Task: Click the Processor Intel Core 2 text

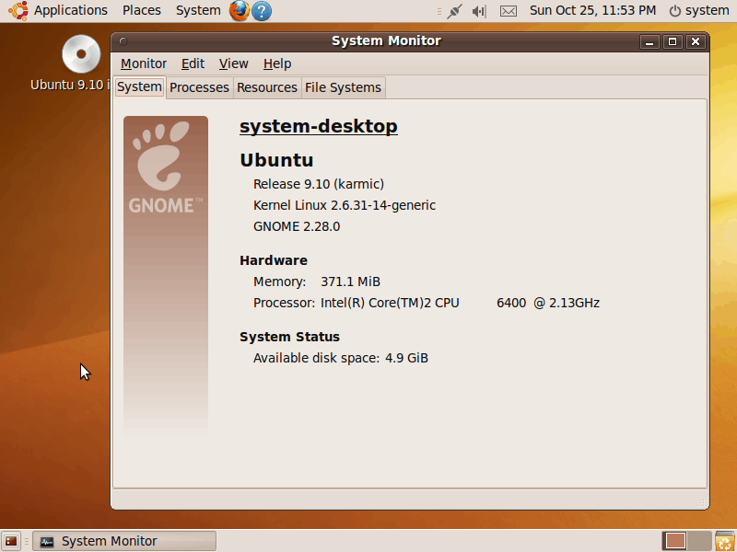Action: coord(460,304)
